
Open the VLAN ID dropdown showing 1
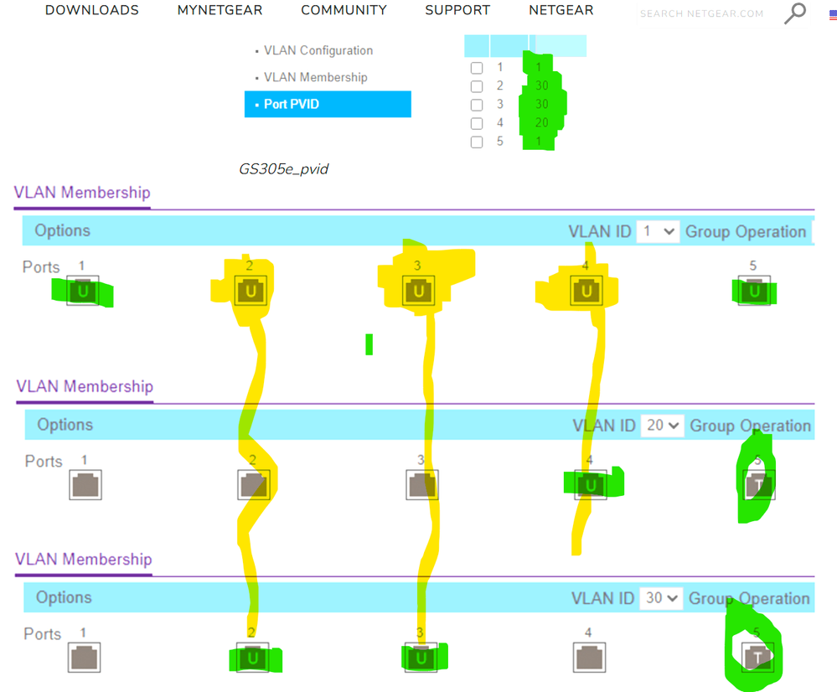pos(658,232)
